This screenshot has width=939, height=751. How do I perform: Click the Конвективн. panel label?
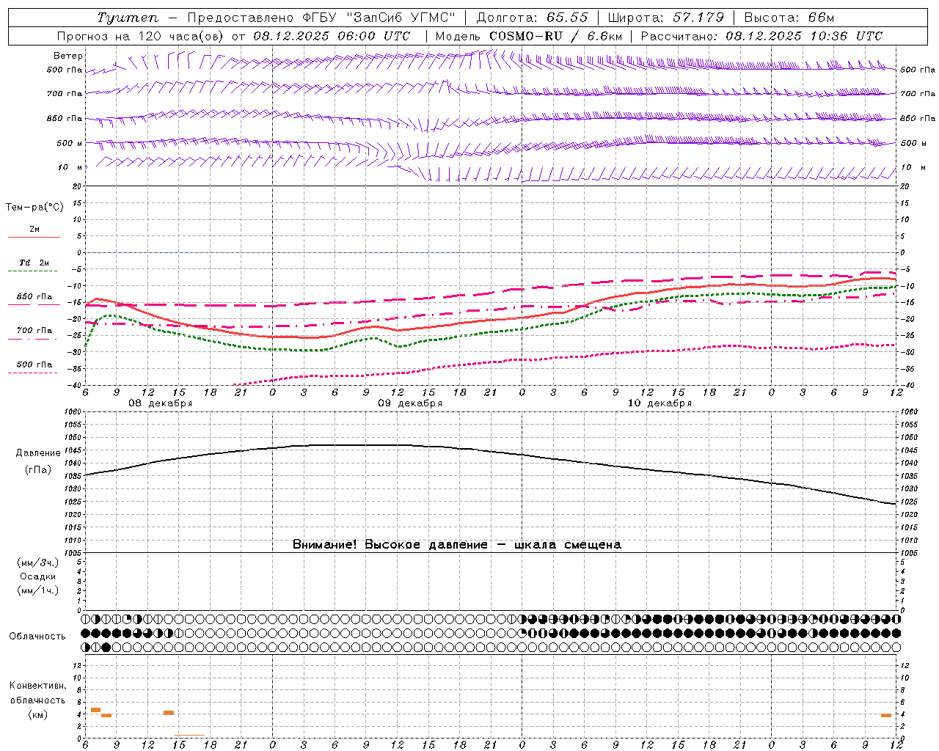(x=38, y=686)
